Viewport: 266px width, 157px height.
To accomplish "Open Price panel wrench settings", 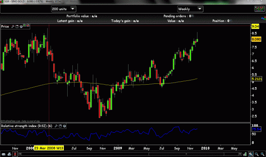I will tap(13, 26).
